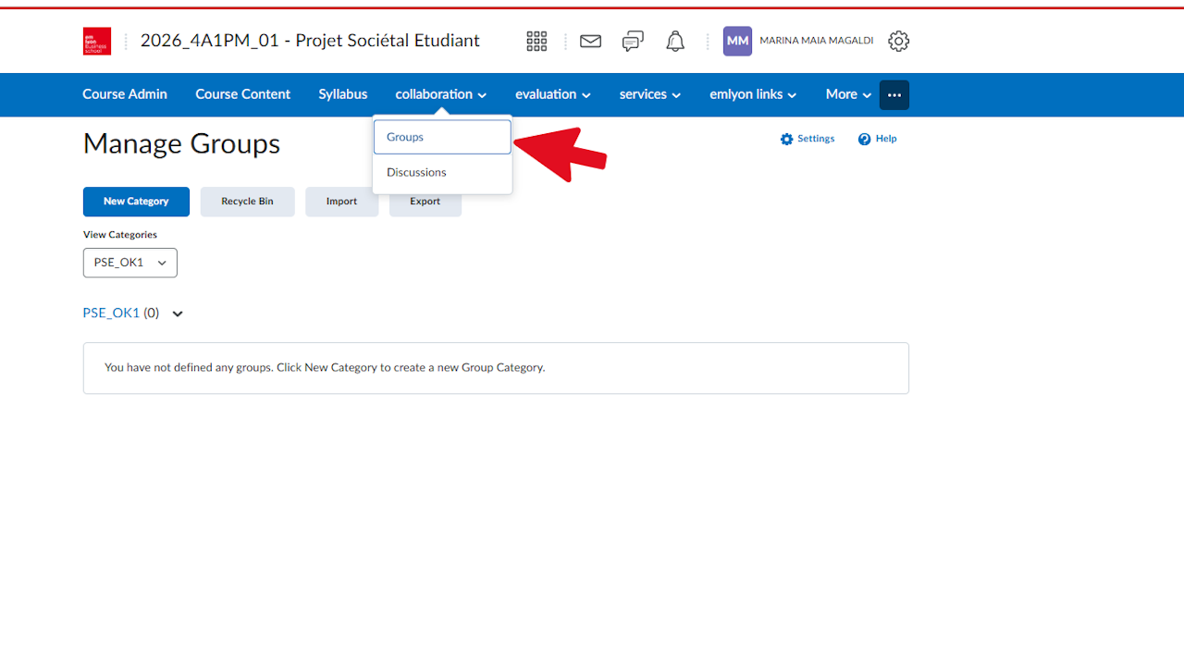Open the three-dot overflow navbar button

coord(894,94)
